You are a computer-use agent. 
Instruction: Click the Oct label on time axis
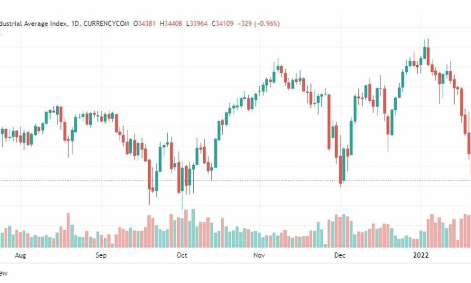[x=182, y=255]
